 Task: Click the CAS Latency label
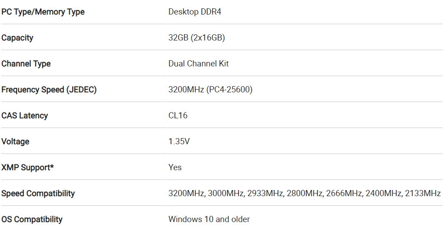(25, 116)
